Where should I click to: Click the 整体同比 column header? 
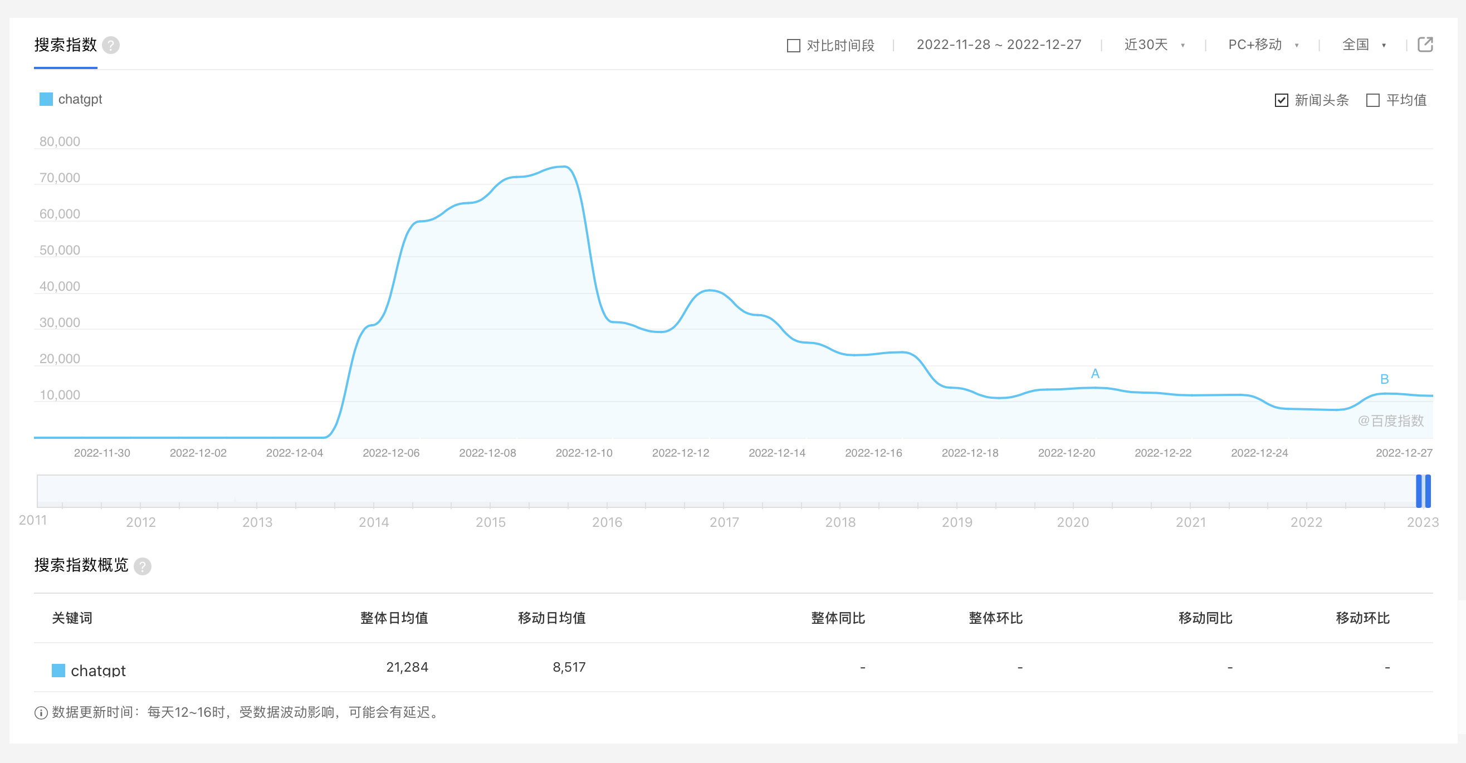[838, 618]
